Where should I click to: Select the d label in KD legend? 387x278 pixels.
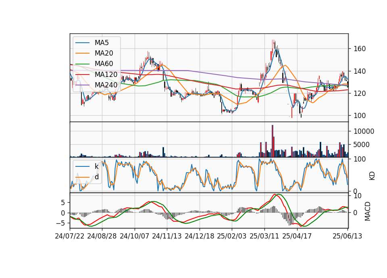(97, 177)
